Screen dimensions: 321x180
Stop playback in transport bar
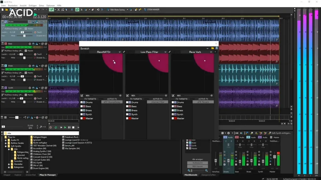73,127
